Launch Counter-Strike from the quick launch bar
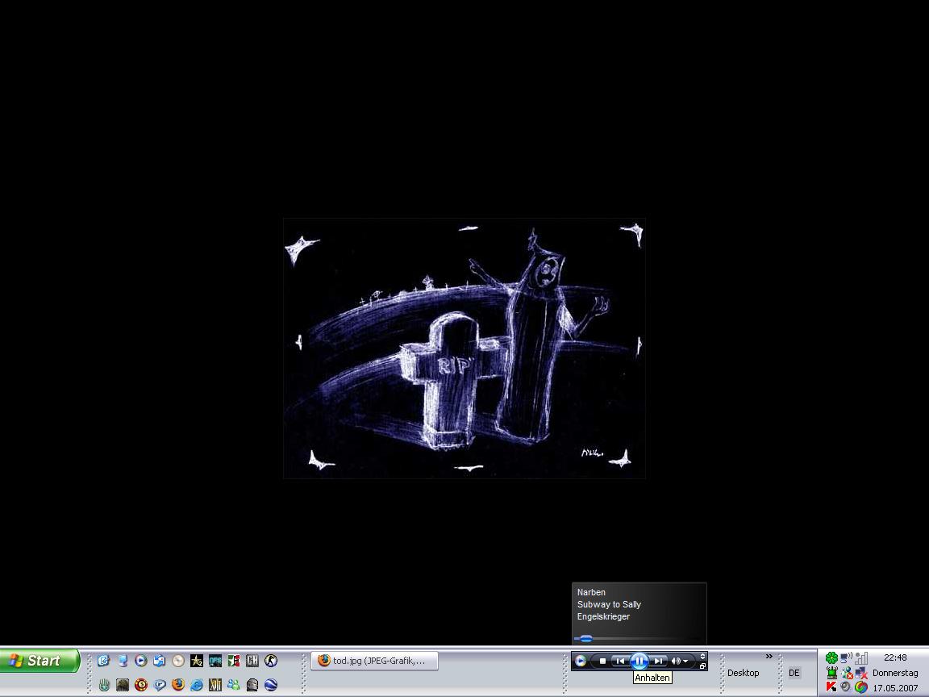Image resolution: width=929 pixels, height=697 pixels. (x=271, y=661)
